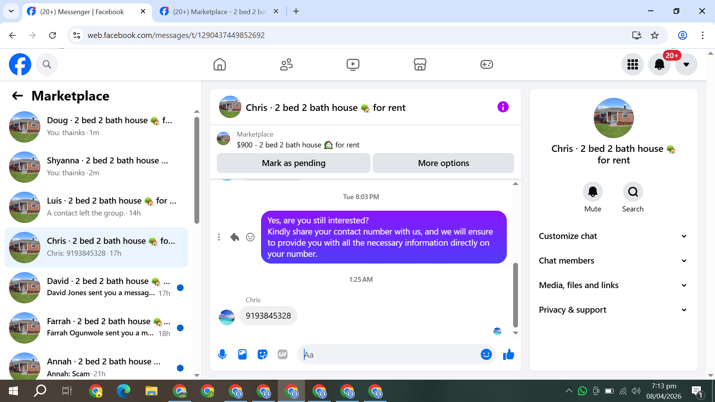
Task: Click the Mark as pending button
Action: click(293, 163)
